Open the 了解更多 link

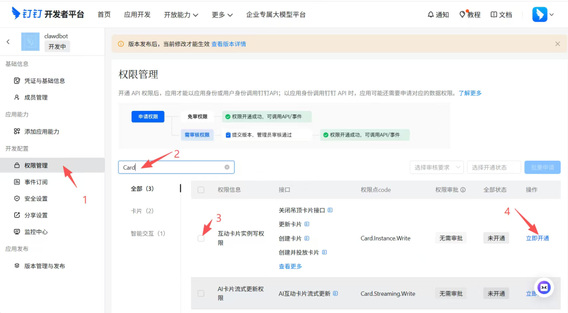coord(470,93)
